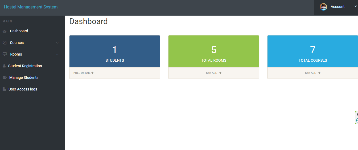Open Manage Students page
The width and height of the screenshot is (358, 150).
[32, 78]
